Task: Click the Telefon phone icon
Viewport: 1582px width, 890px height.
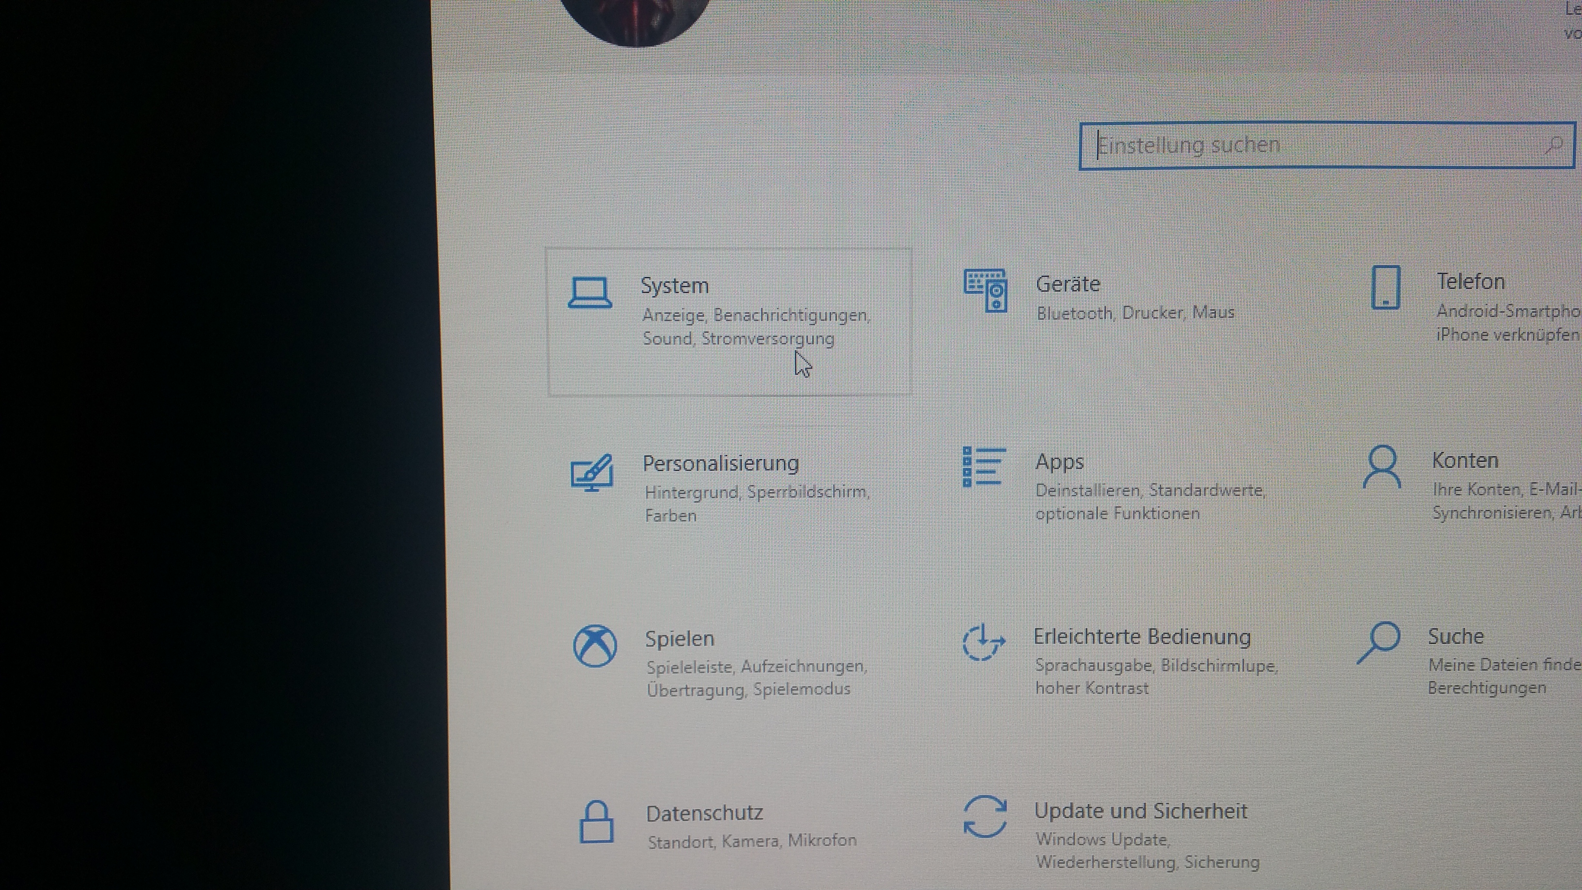Action: click(1386, 287)
